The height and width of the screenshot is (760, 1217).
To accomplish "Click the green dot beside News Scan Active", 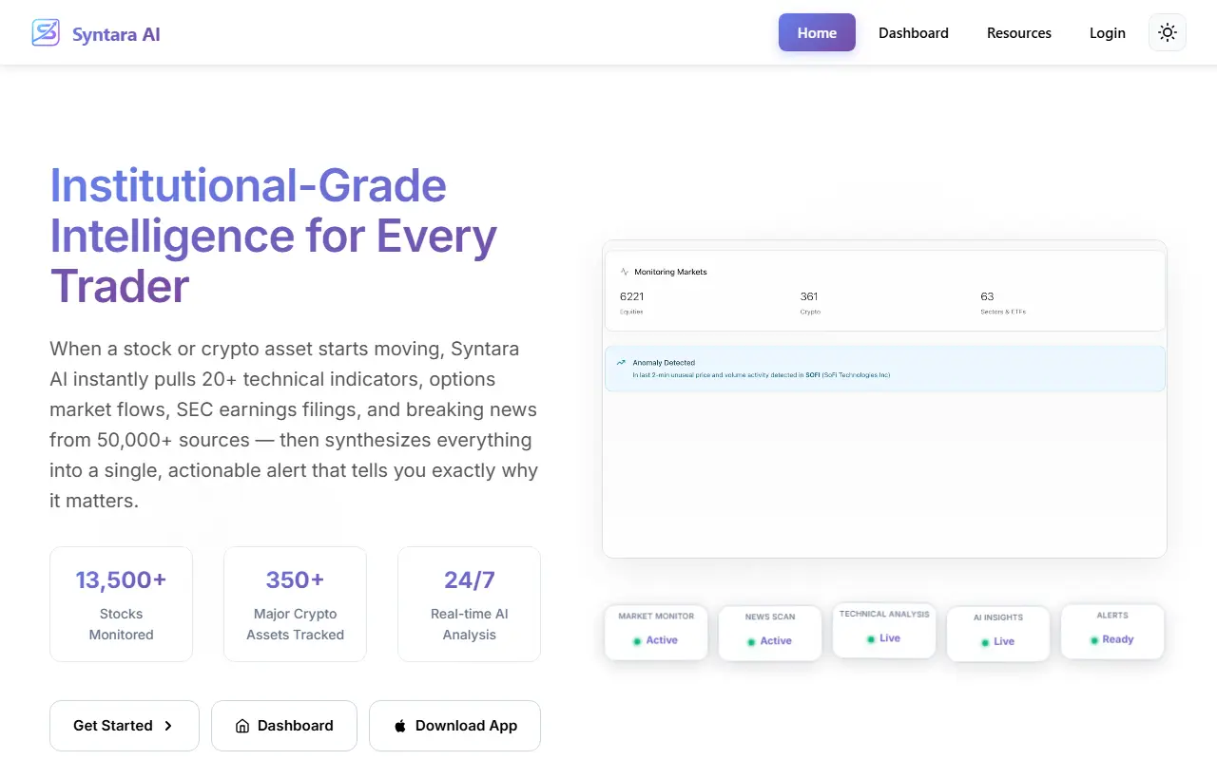I will [x=751, y=642].
